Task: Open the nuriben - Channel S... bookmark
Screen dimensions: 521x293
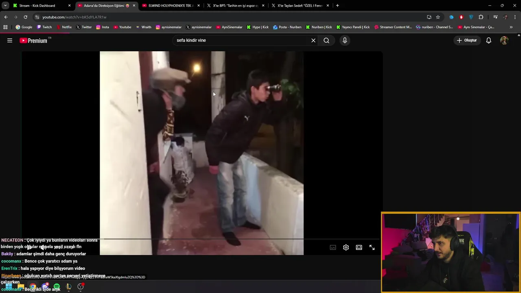Action: [435, 27]
